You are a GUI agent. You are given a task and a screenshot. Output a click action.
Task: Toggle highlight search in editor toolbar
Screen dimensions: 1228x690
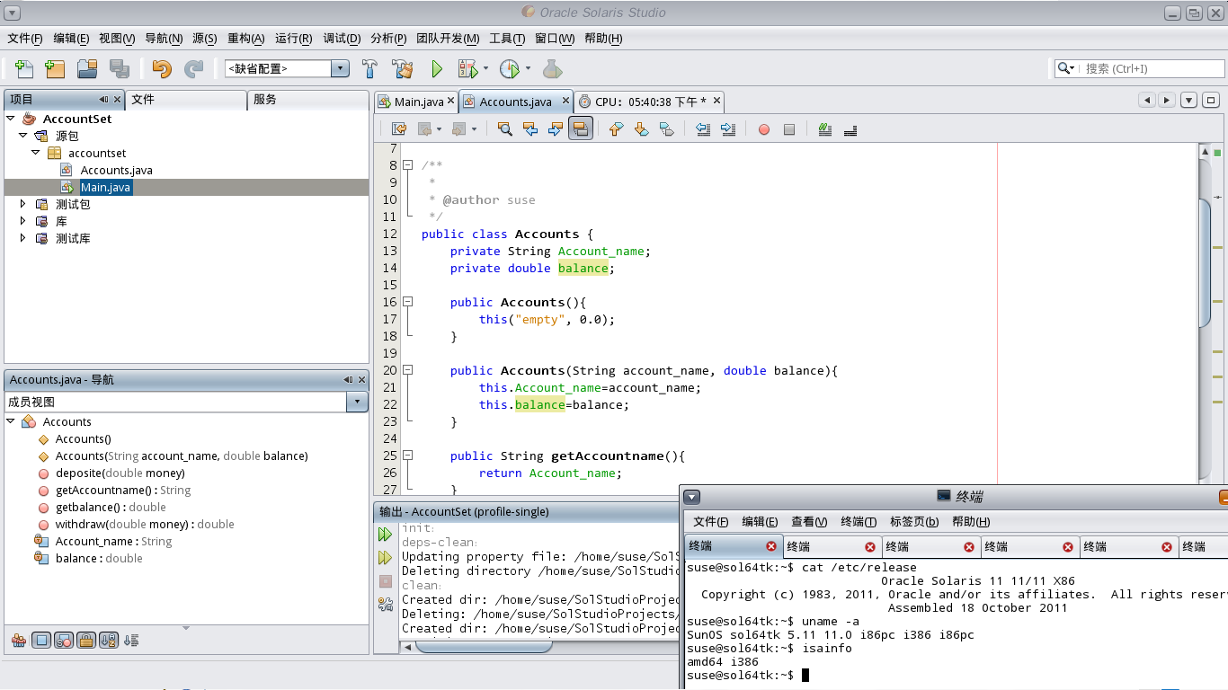(581, 129)
